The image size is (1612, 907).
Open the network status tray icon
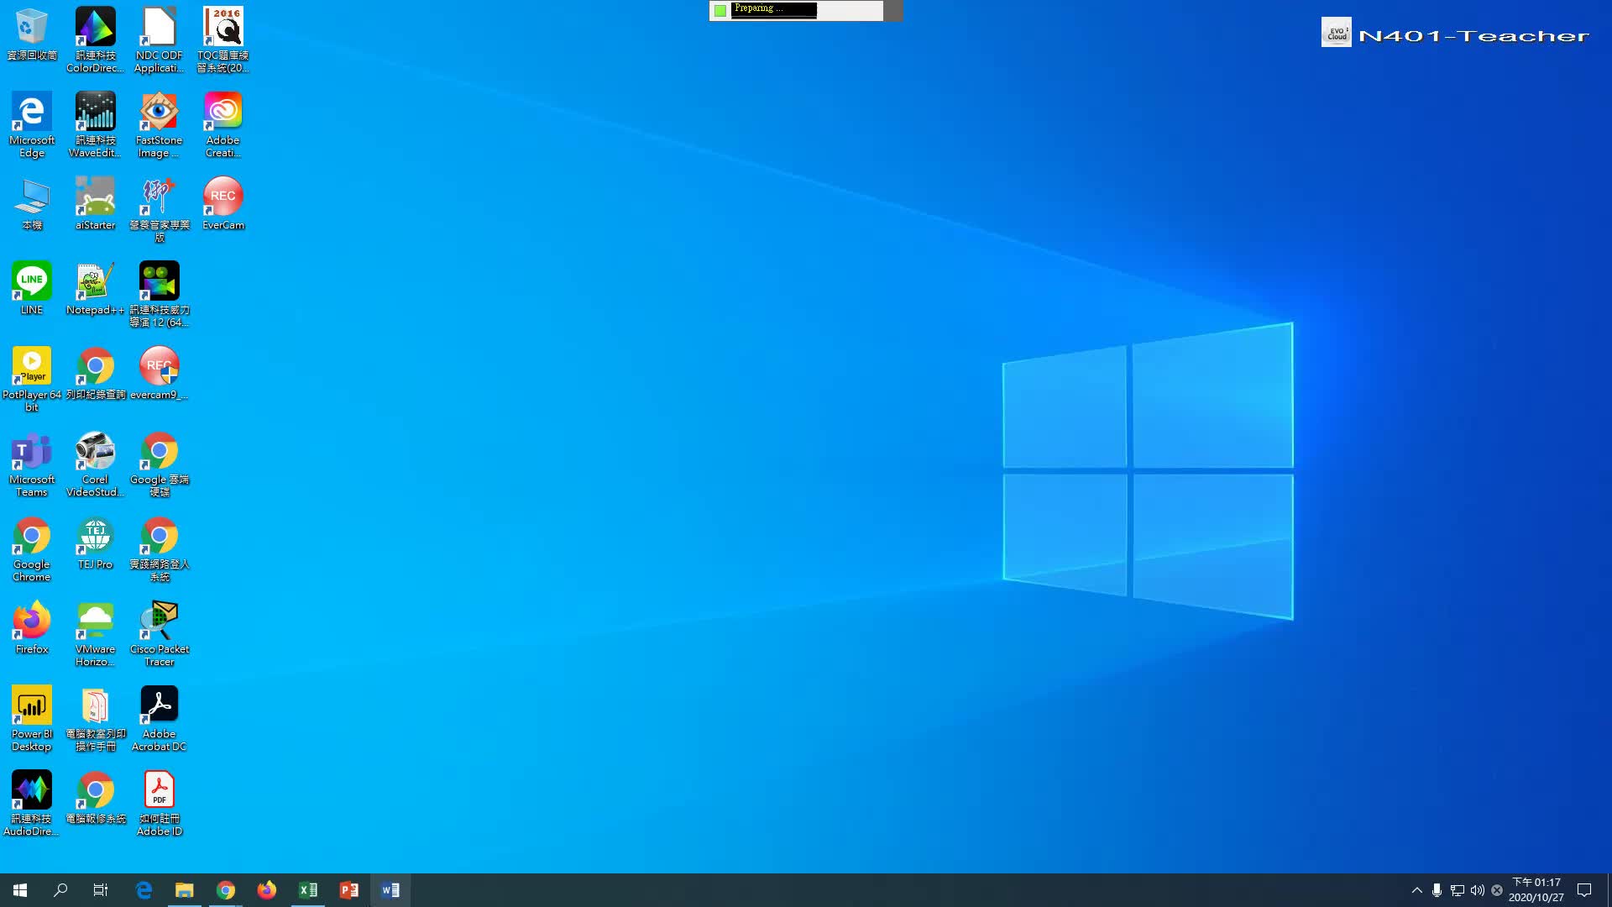tap(1457, 890)
